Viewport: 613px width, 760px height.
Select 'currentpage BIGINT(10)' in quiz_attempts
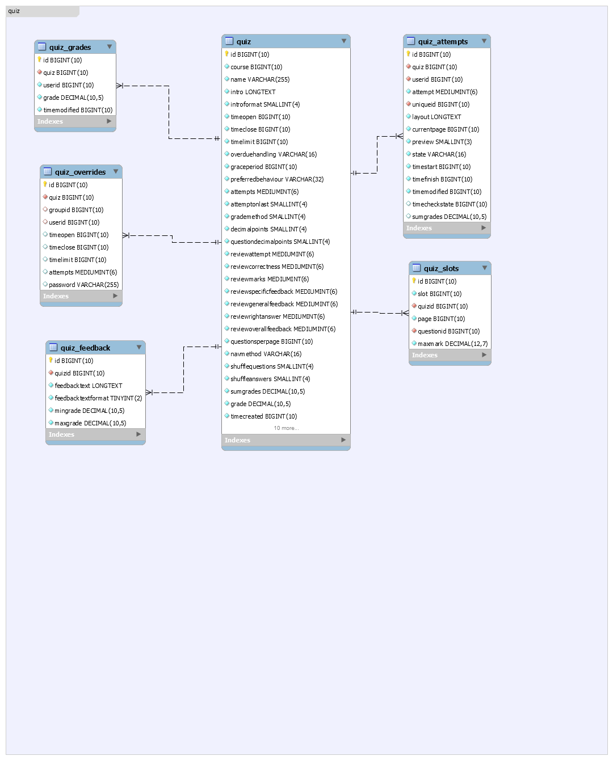point(447,129)
